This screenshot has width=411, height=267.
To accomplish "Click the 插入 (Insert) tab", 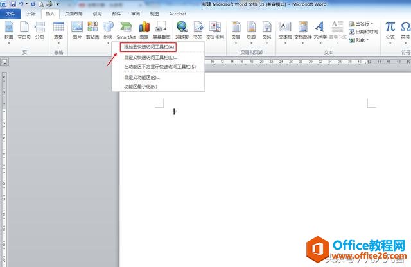I will [x=50, y=14].
